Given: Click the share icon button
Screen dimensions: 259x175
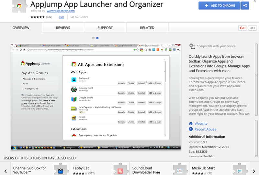Looking at the screenshot, I should click(x=245, y=5).
